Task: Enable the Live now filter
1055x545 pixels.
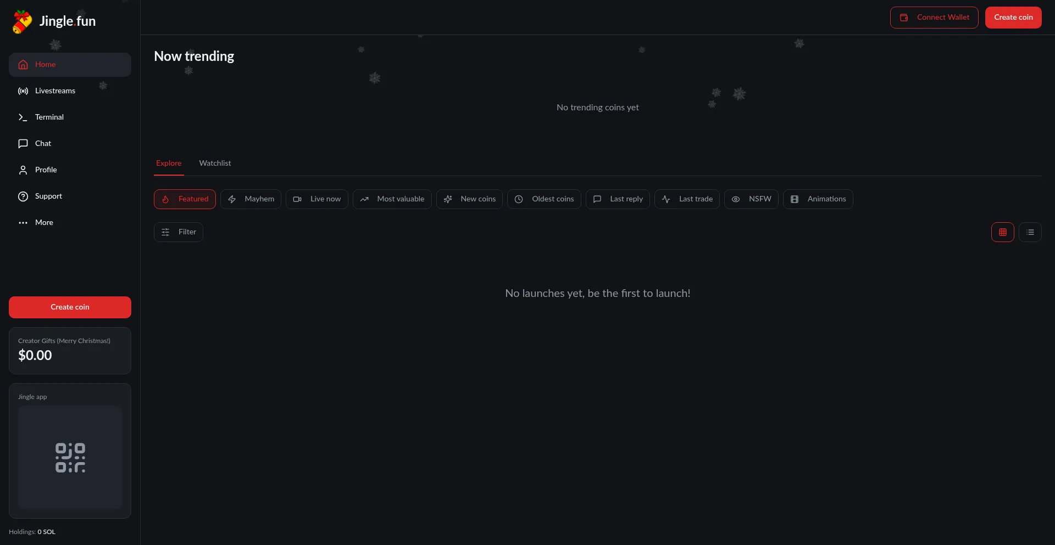Action: point(316,199)
